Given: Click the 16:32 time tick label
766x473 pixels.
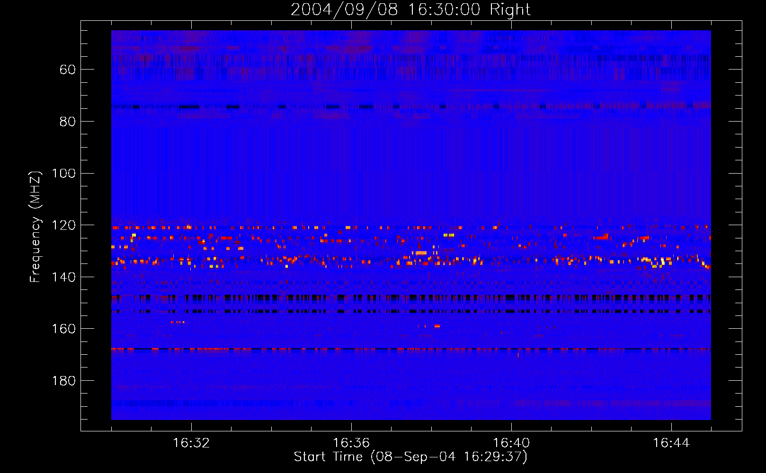Looking at the screenshot, I should coord(191,443).
